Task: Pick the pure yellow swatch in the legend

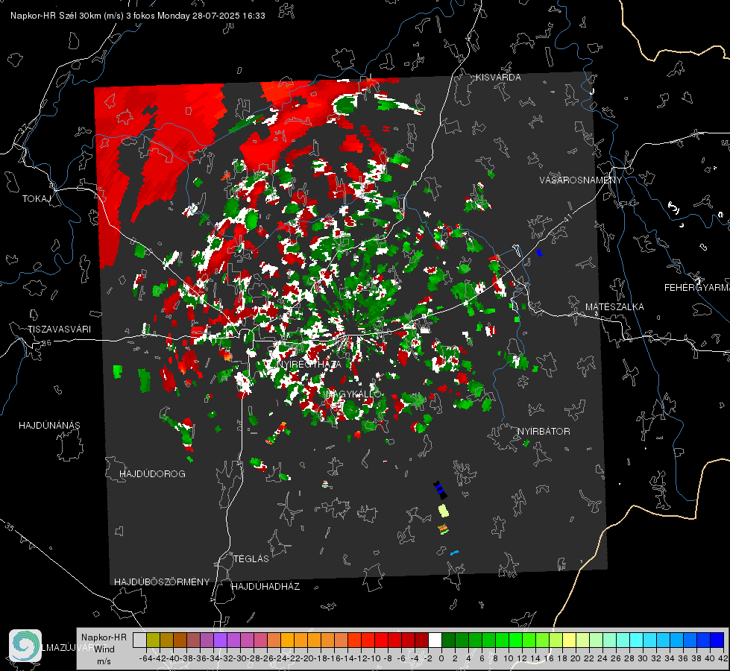Action: (570, 640)
